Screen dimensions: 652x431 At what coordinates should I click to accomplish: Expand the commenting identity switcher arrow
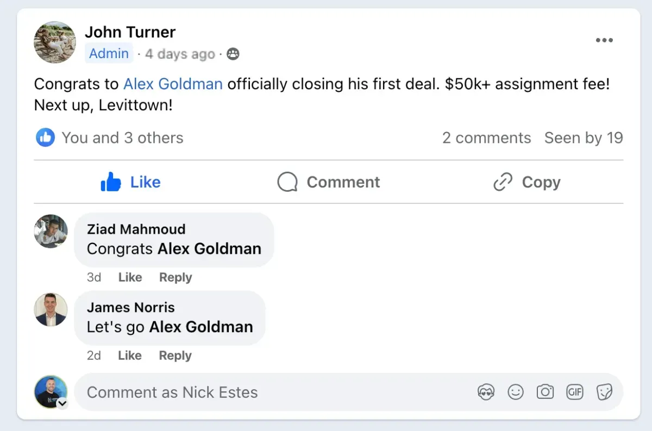(x=62, y=403)
